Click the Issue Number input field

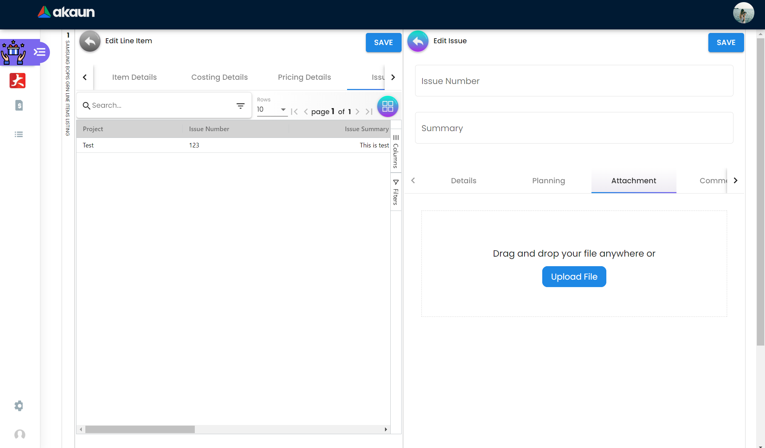pyautogui.click(x=574, y=81)
